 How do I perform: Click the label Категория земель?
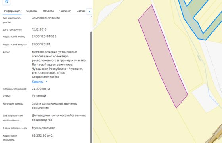tap(13, 104)
